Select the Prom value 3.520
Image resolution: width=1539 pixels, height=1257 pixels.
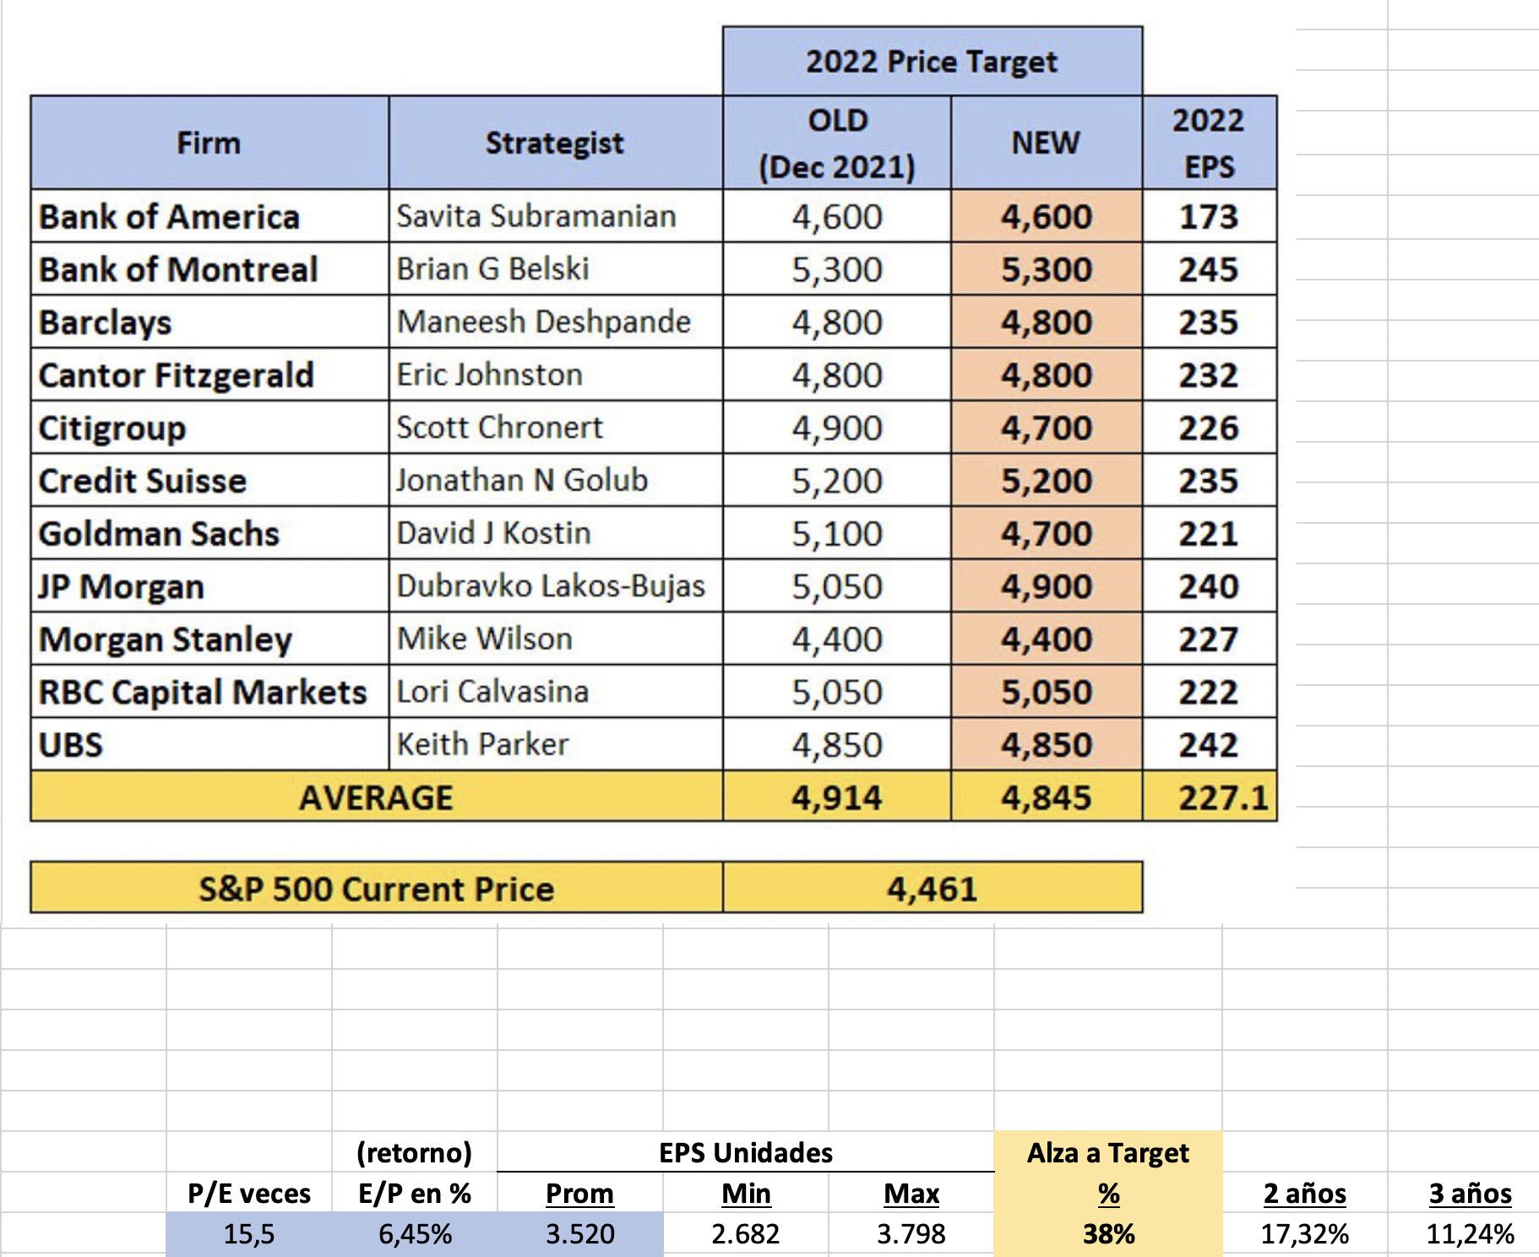pos(580,1234)
